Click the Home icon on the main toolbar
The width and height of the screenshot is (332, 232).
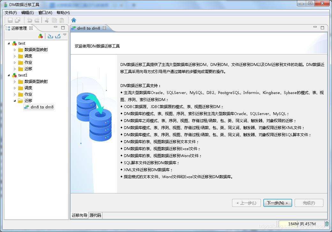[74, 20]
